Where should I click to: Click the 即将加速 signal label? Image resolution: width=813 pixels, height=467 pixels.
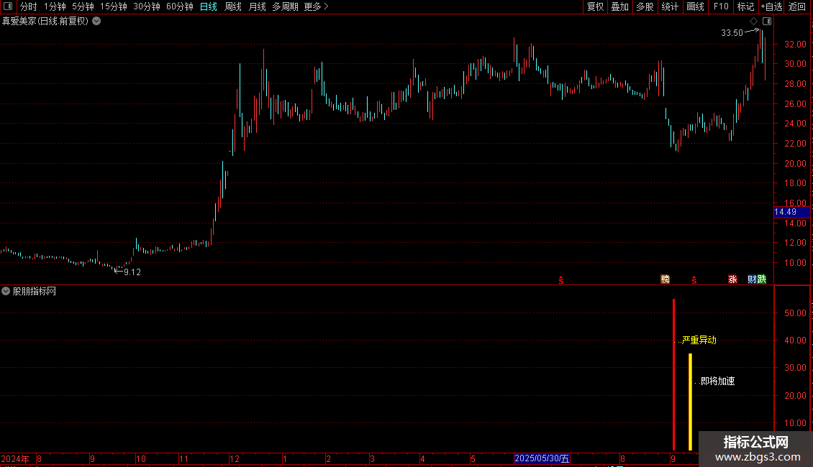click(717, 381)
